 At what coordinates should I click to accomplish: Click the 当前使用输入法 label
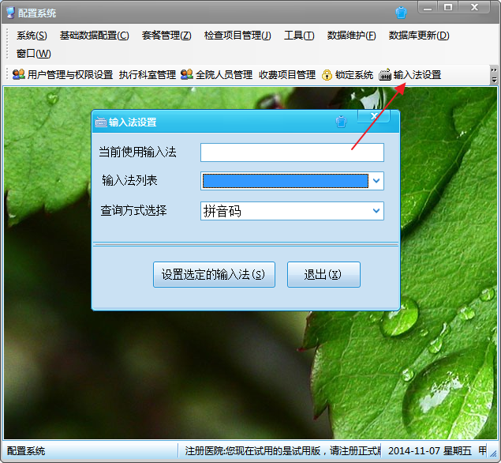click(137, 152)
